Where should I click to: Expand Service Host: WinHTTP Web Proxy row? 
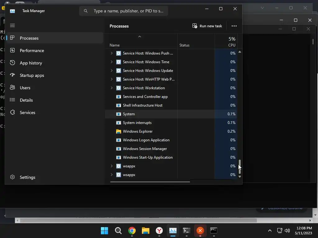pyautogui.click(x=111, y=79)
